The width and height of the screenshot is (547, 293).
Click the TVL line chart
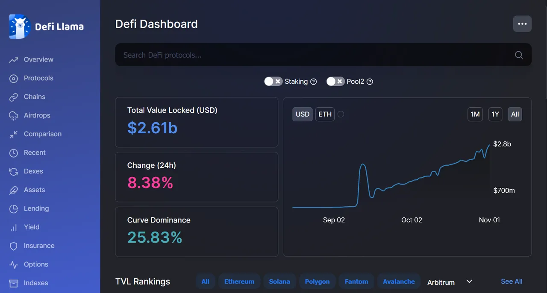click(x=391, y=177)
